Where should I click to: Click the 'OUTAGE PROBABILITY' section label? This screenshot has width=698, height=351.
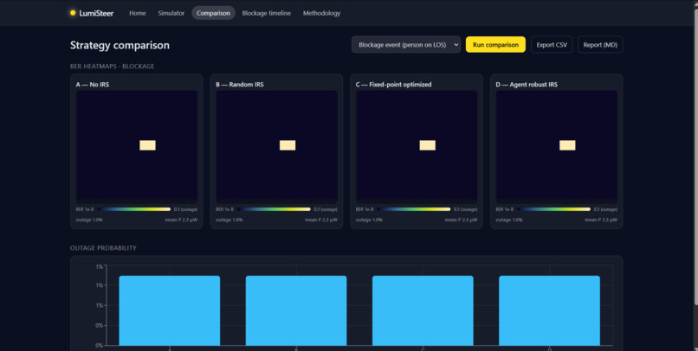click(x=103, y=248)
